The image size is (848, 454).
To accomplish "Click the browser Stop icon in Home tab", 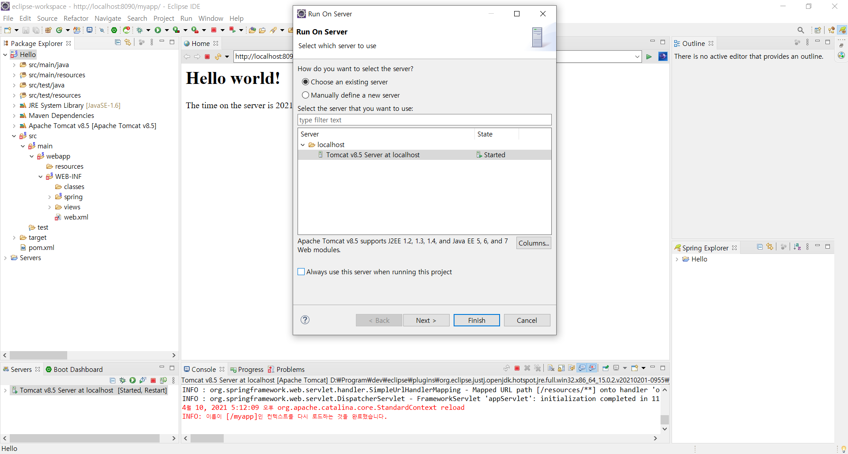I will (207, 57).
